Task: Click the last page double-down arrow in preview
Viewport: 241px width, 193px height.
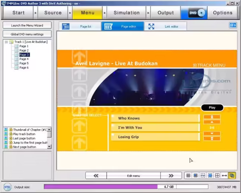Action: (212, 138)
